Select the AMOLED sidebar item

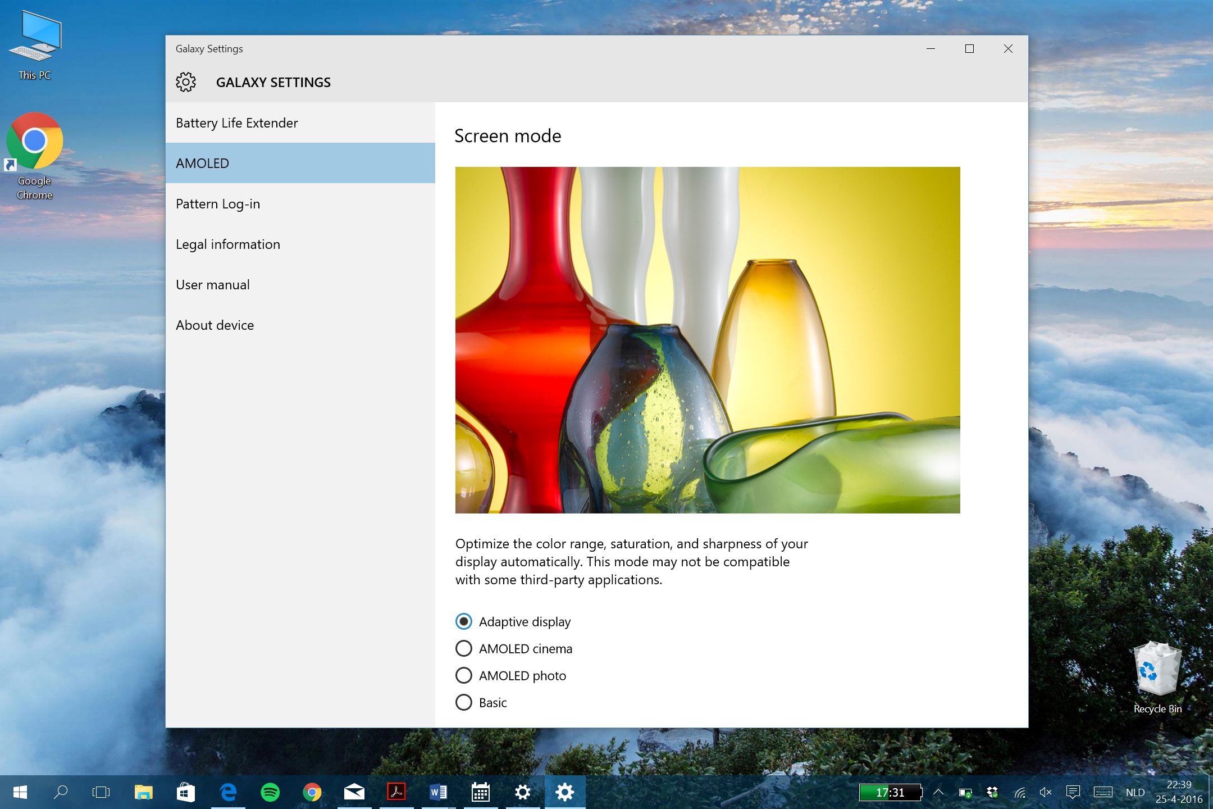point(300,163)
